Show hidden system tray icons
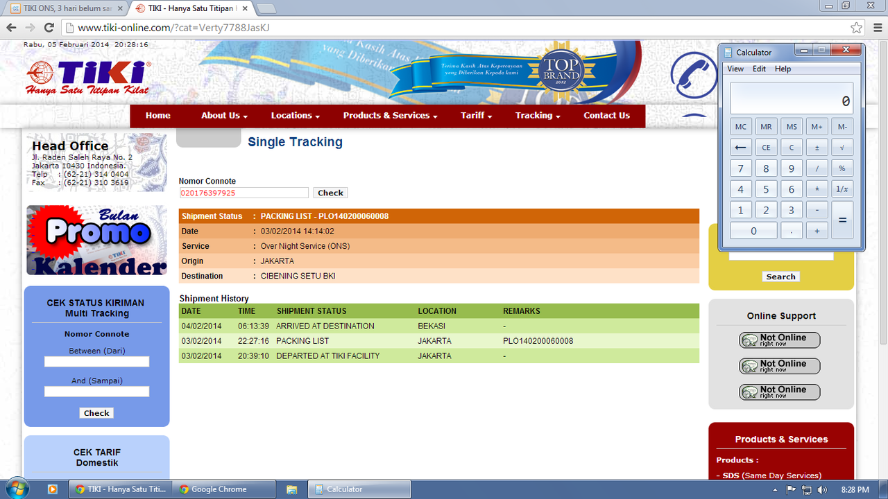Screen dimensions: 888x499 coord(775,489)
